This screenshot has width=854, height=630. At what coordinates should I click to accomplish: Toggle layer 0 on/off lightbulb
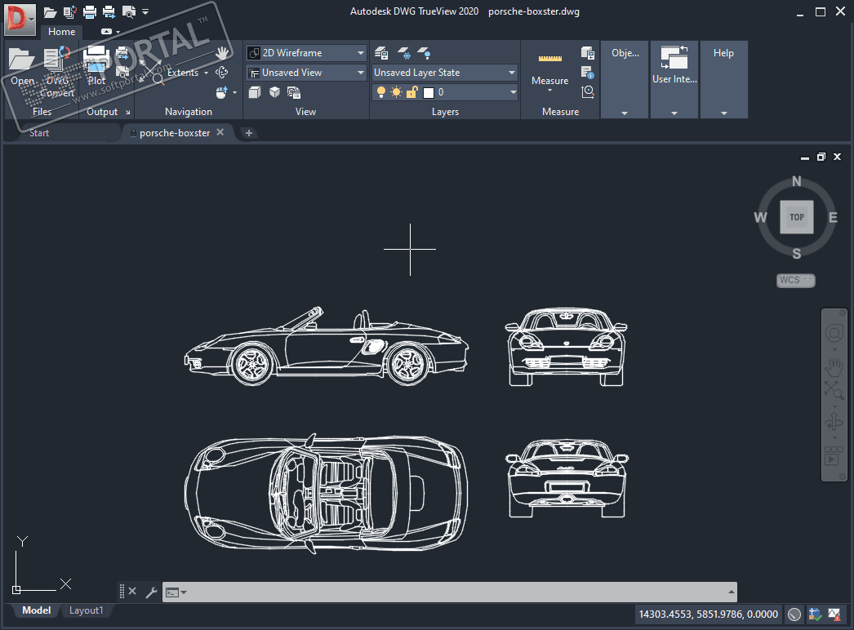coord(381,92)
